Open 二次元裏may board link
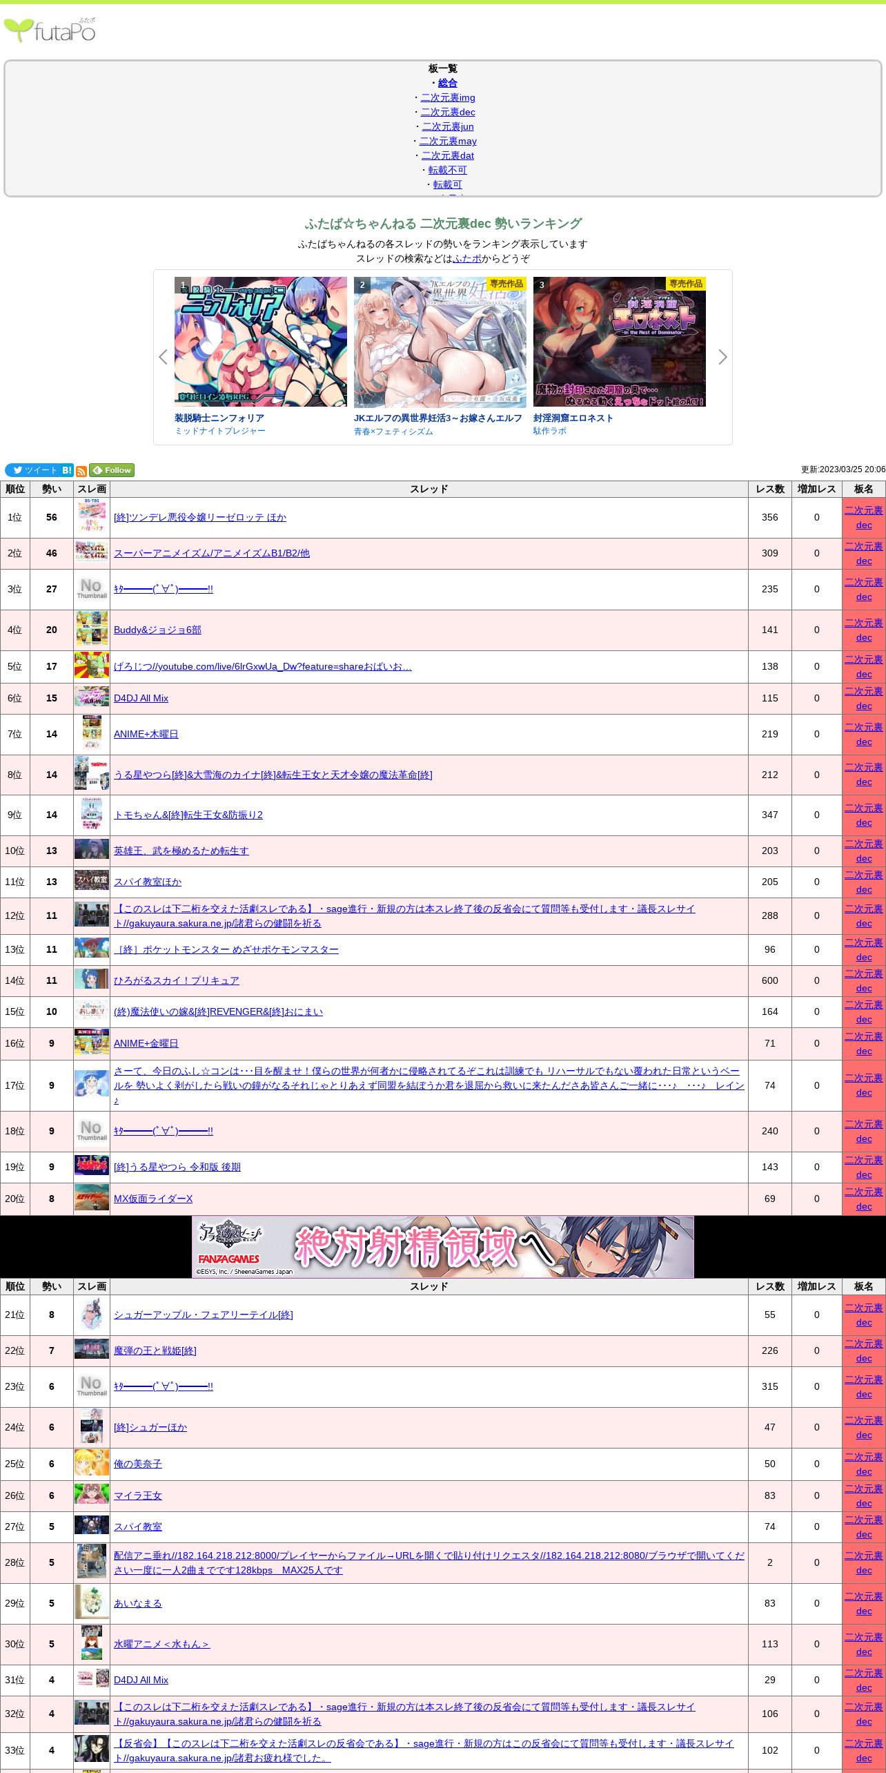Screen dimensions: 886x1773 coord(448,141)
